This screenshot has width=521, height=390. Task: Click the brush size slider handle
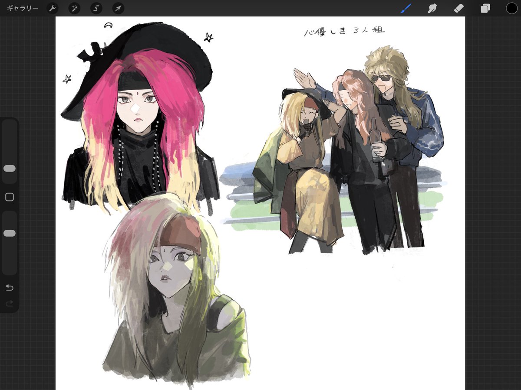[x=10, y=168]
